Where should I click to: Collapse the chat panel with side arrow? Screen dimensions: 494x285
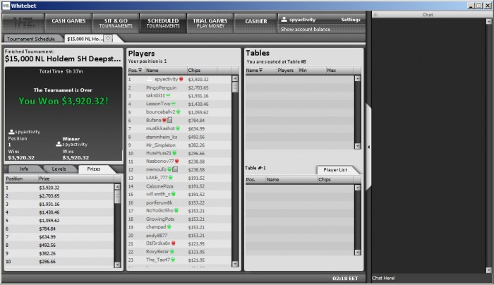click(368, 147)
